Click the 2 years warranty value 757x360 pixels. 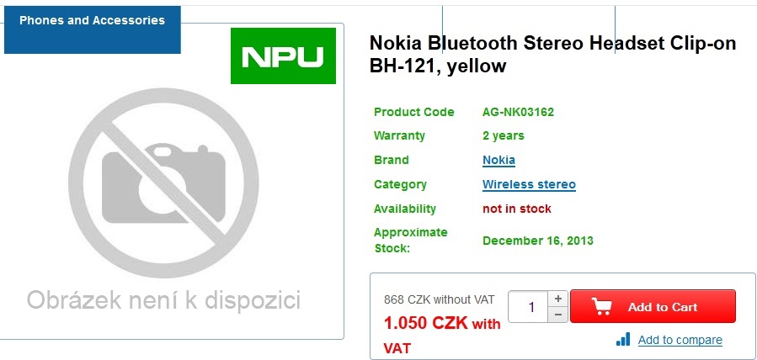coord(504,135)
